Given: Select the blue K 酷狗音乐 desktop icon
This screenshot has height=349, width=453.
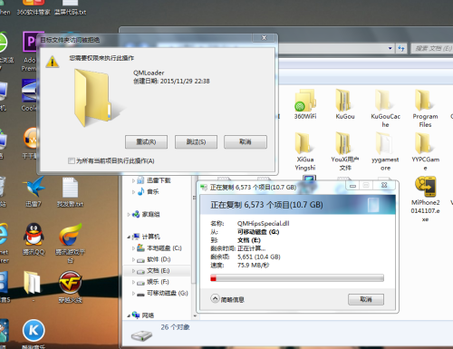Looking at the screenshot, I should tap(34, 334).
